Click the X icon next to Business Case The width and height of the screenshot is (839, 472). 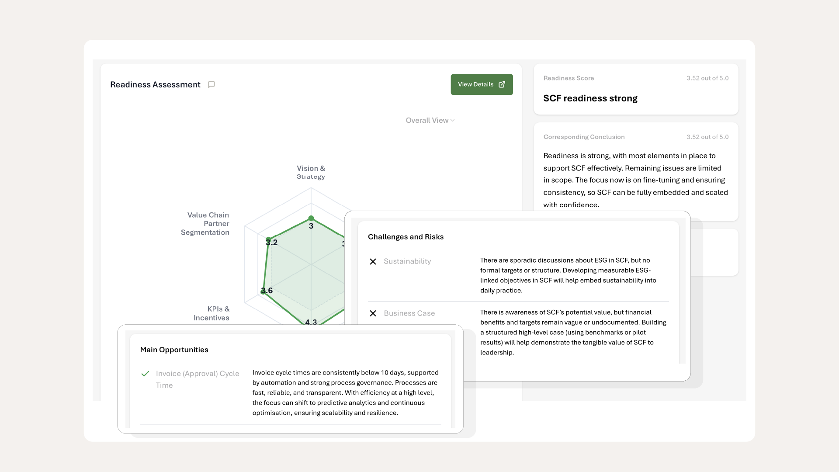click(x=373, y=313)
